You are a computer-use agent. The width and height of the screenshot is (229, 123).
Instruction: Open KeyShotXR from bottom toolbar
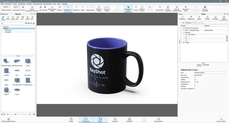point(129,120)
